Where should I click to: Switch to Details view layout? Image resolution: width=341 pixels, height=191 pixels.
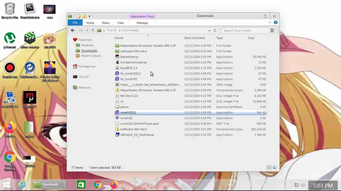(269, 168)
